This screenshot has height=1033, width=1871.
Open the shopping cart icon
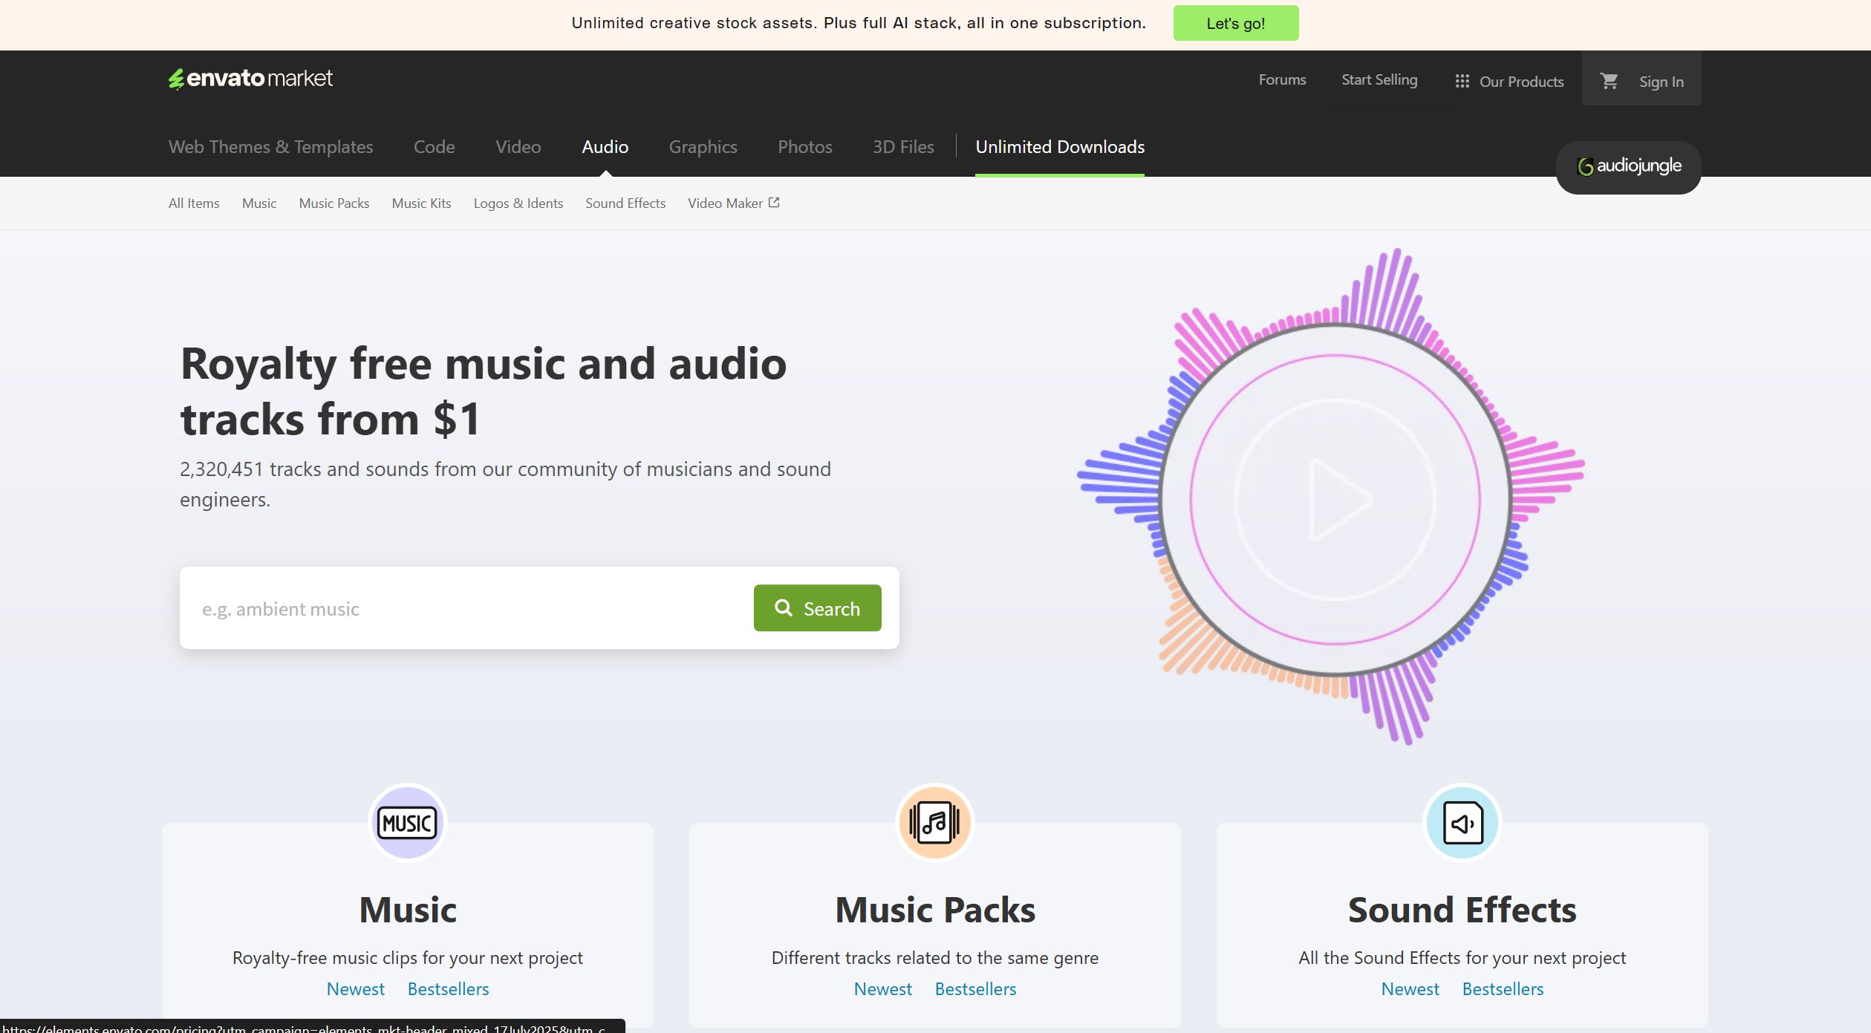coord(1609,81)
